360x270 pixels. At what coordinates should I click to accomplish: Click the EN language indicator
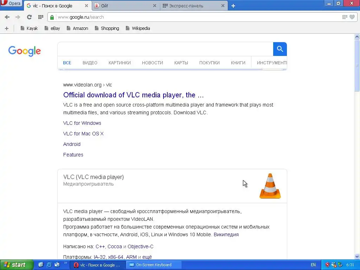(x=313, y=265)
